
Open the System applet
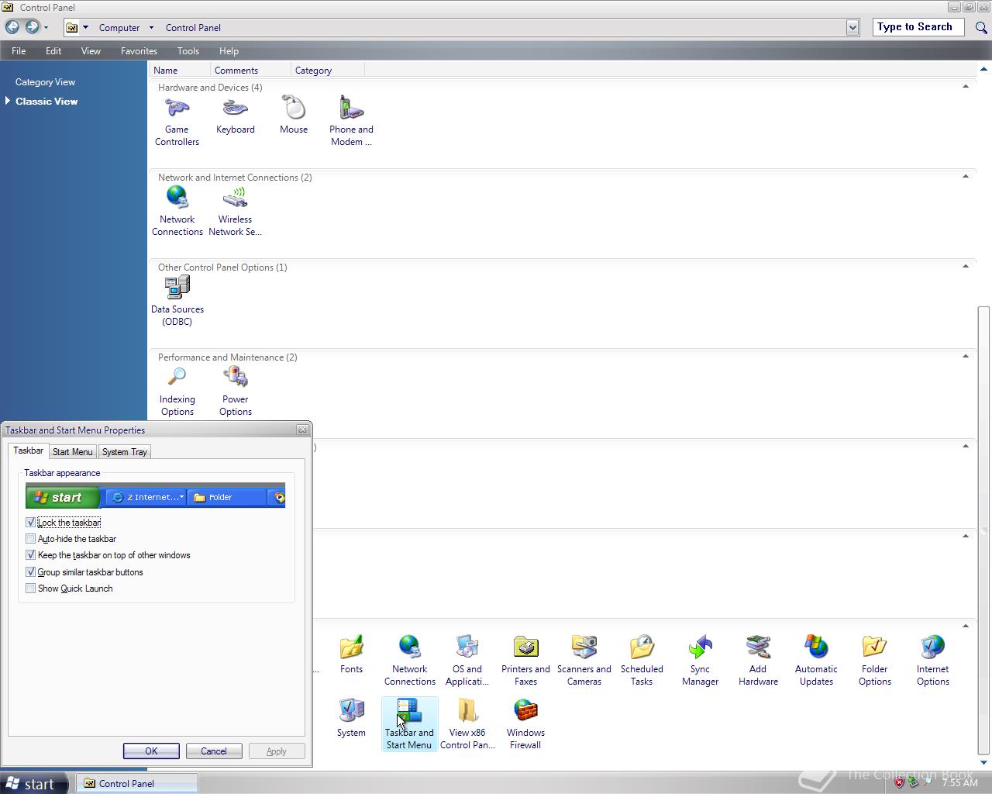click(x=351, y=719)
